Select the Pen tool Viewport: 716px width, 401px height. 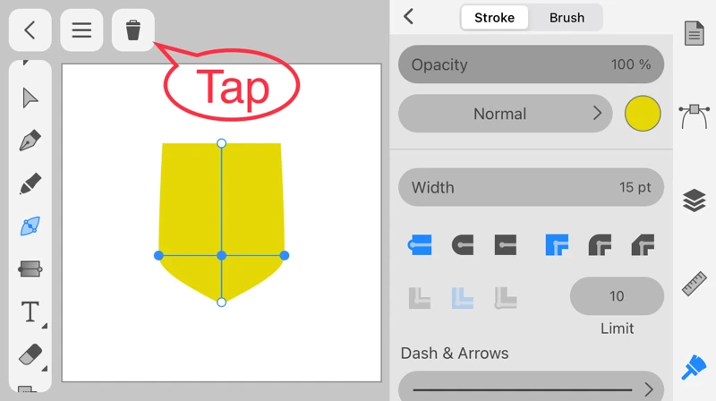point(30,141)
